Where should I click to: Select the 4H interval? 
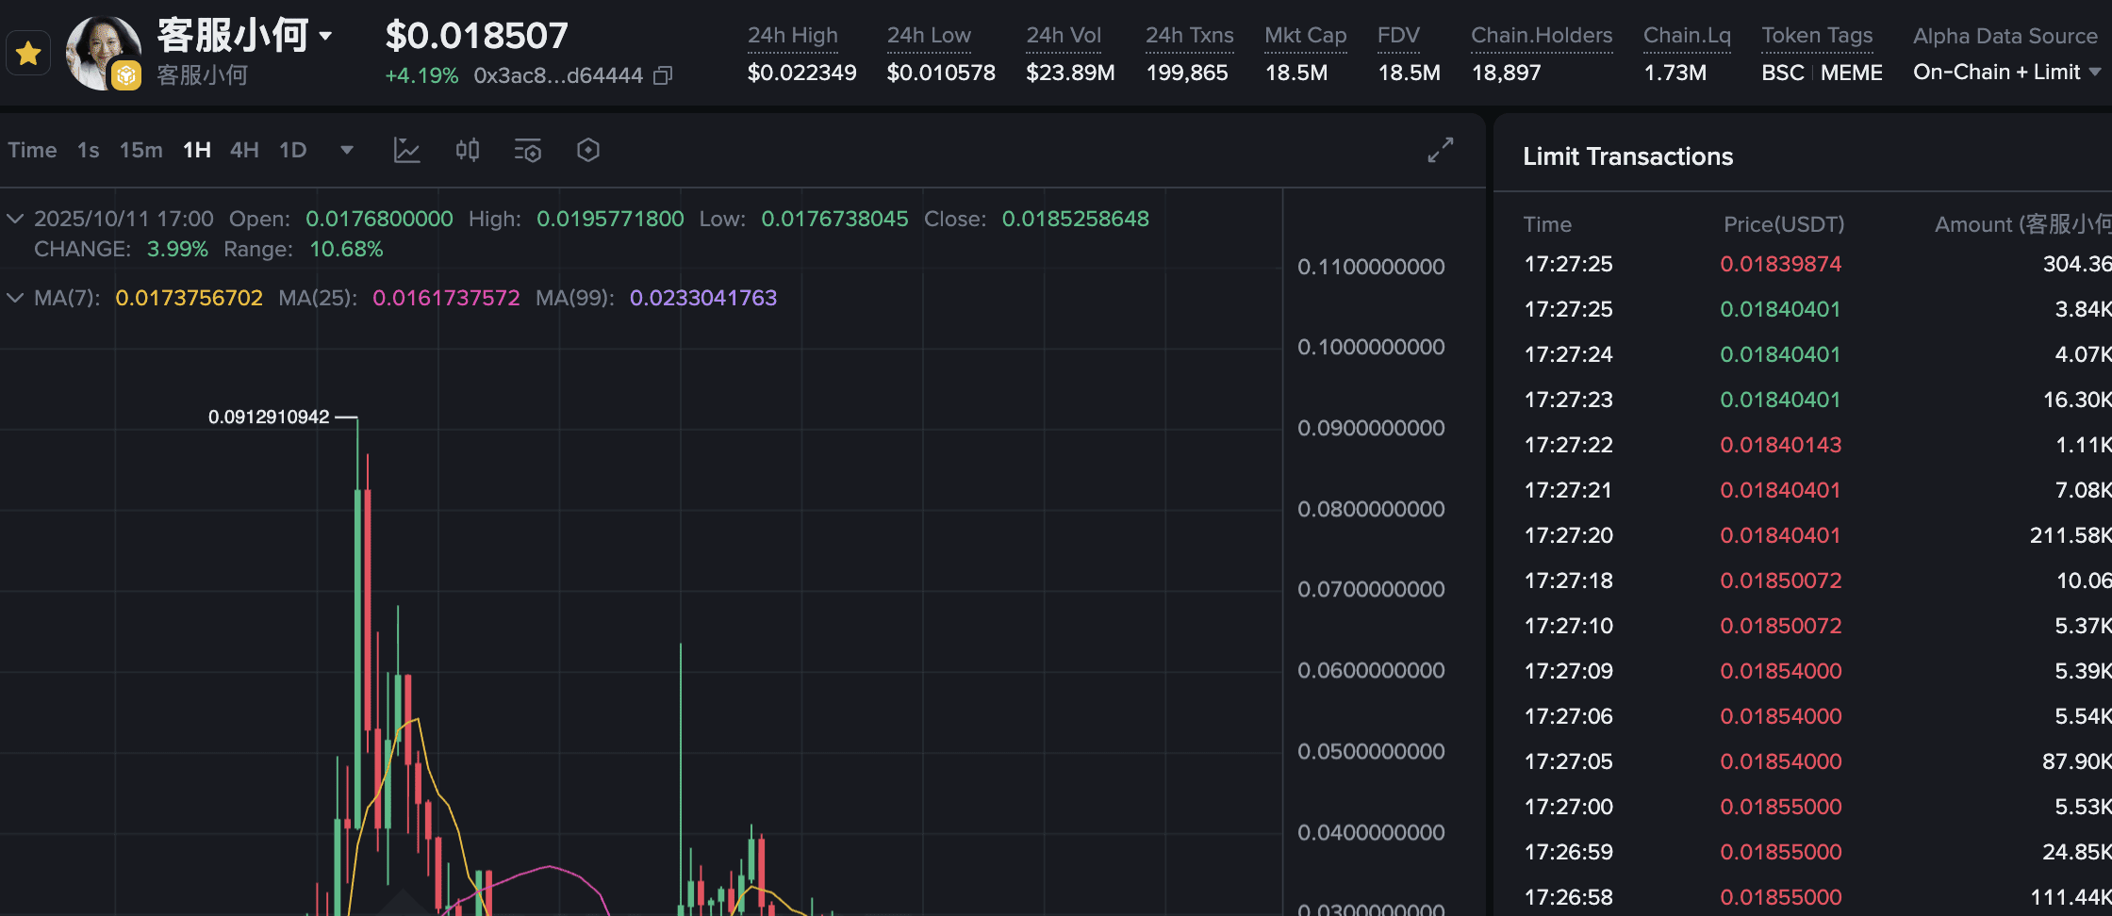(x=244, y=150)
